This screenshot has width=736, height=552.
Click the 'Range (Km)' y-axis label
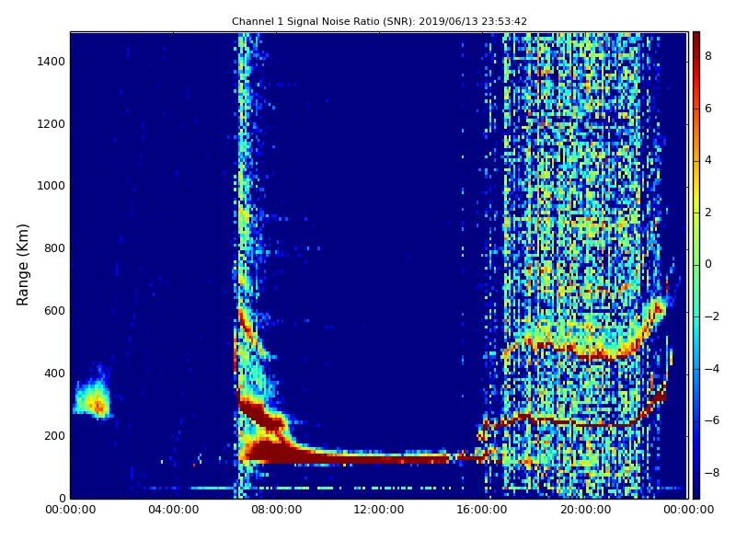pyautogui.click(x=22, y=265)
